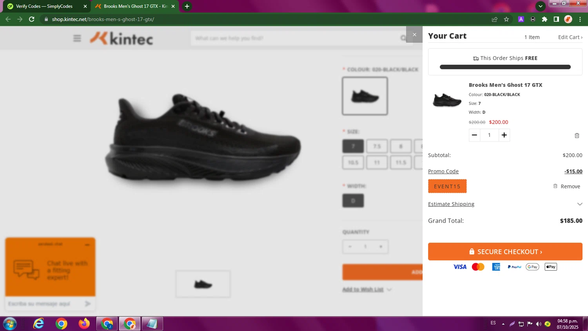Minimize the live chat widget
This screenshot has width=588, height=331.
click(87, 244)
